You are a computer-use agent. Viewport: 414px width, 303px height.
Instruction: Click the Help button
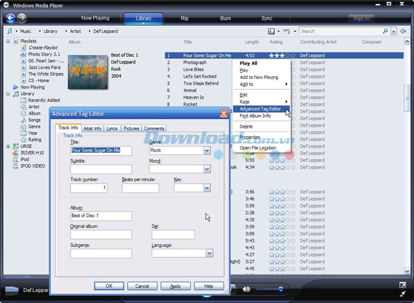click(208, 286)
